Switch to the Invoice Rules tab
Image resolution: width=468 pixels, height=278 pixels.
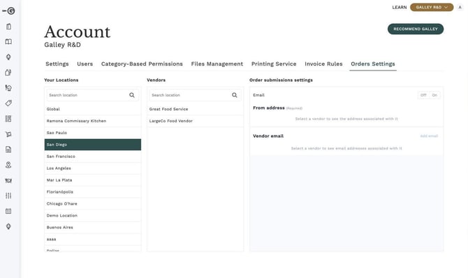[x=323, y=64]
